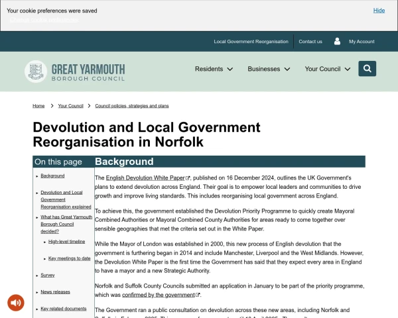Screen dimensions: 398x318
Task: Jump to News releases section
Action: (x=55, y=292)
